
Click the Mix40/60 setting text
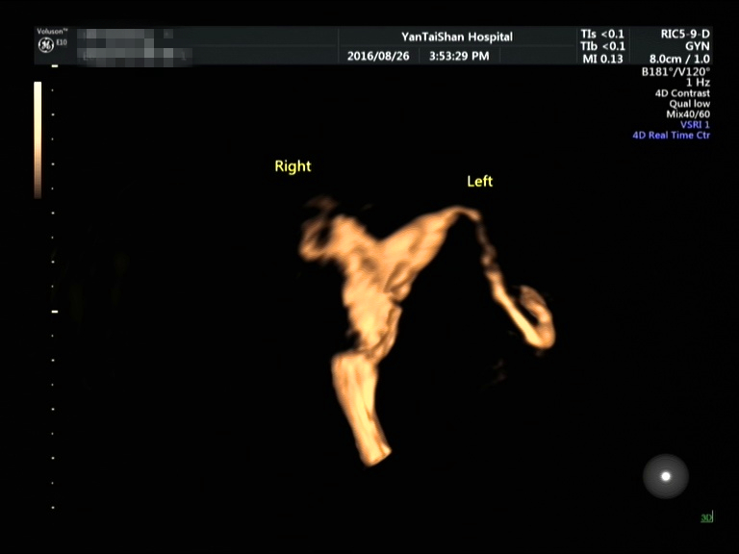(687, 114)
